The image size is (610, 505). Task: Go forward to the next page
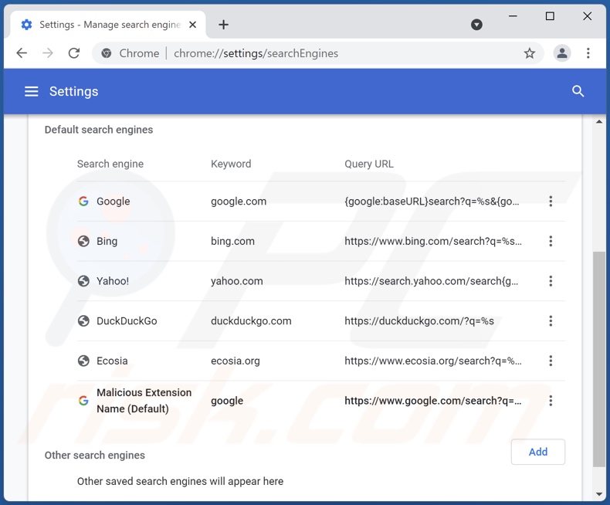point(48,53)
